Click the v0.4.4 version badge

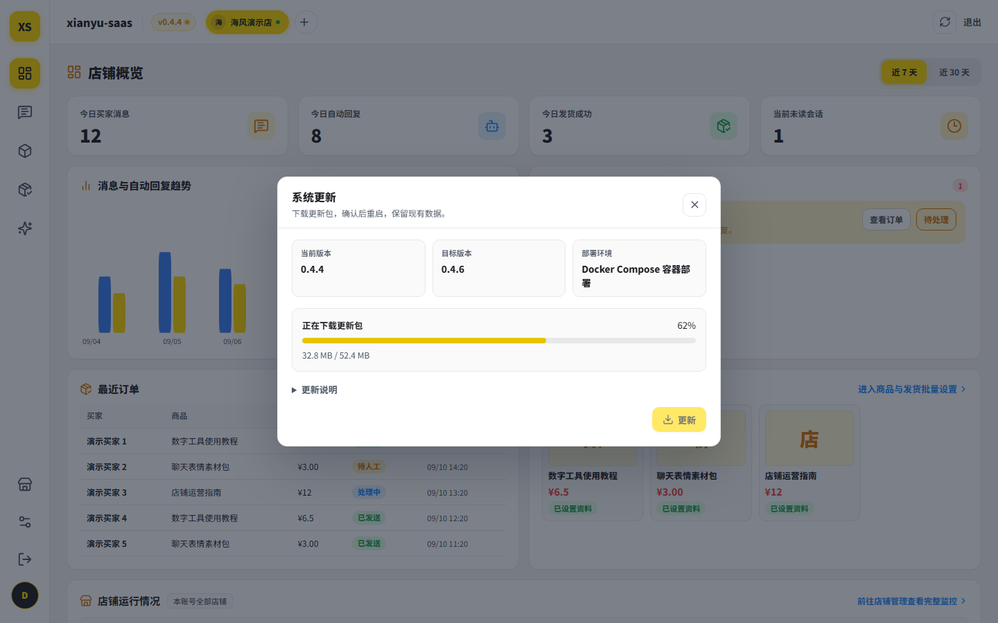point(173,22)
